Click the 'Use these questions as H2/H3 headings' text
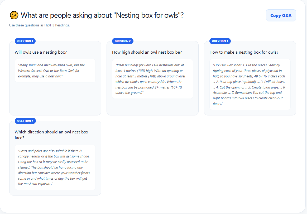307x214 pixels. point(39,25)
